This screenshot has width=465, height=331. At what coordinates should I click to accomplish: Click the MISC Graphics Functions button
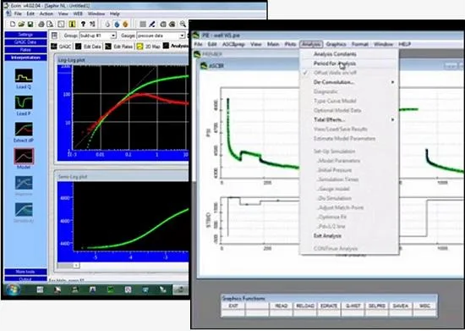424,306
